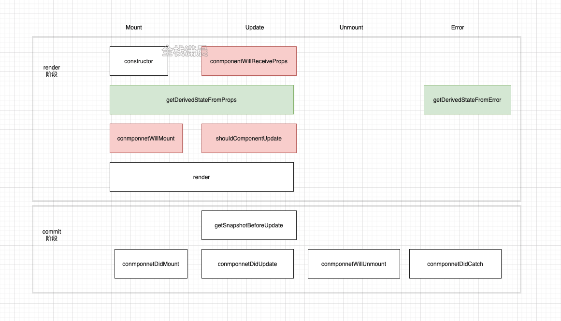Click the 'commit 阶段' row label
Image resolution: width=561 pixels, height=321 pixels.
(52, 235)
